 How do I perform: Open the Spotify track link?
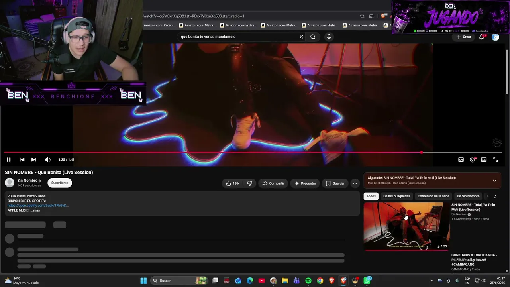point(38,206)
